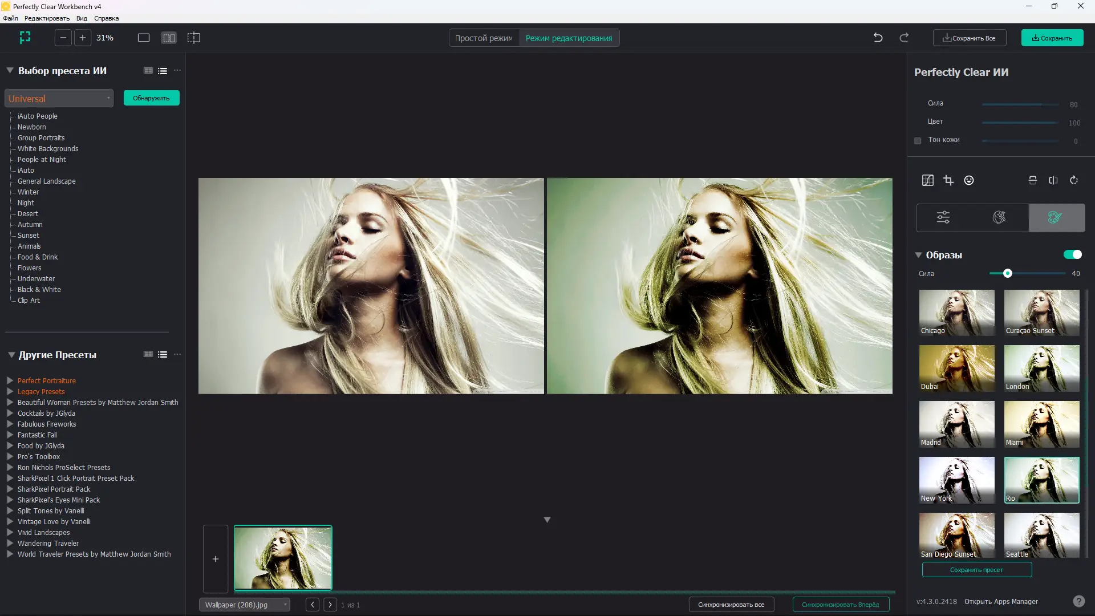Toggle the Образы on/off switch
Image resolution: width=1095 pixels, height=616 pixels.
click(x=1072, y=254)
